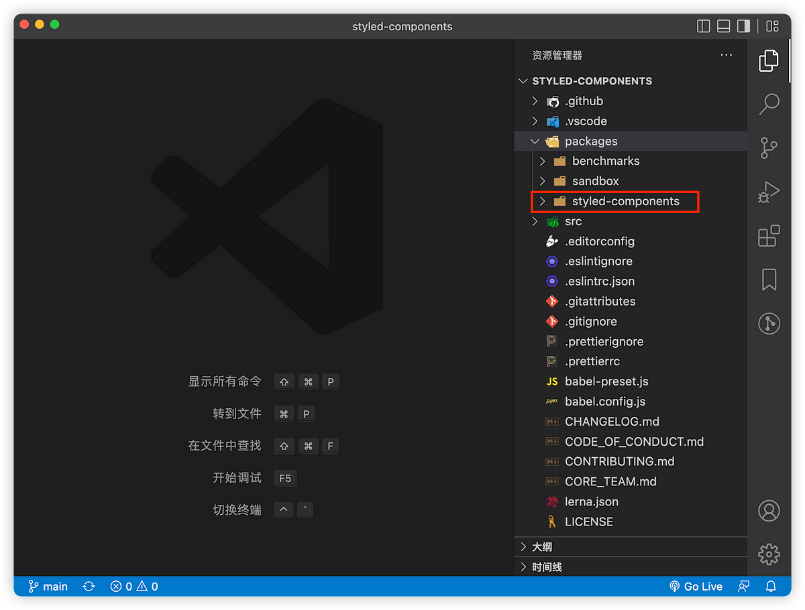Image resolution: width=805 pixels, height=610 pixels.
Task: Collapse the STYLED-COMPONENTS root section
Action: click(x=631, y=81)
